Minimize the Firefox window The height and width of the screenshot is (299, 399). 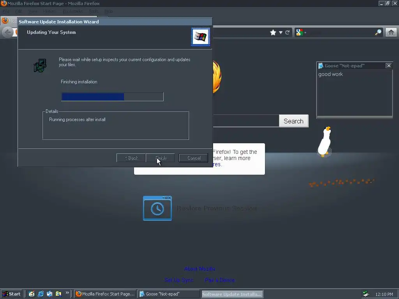(x=381, y=3)
